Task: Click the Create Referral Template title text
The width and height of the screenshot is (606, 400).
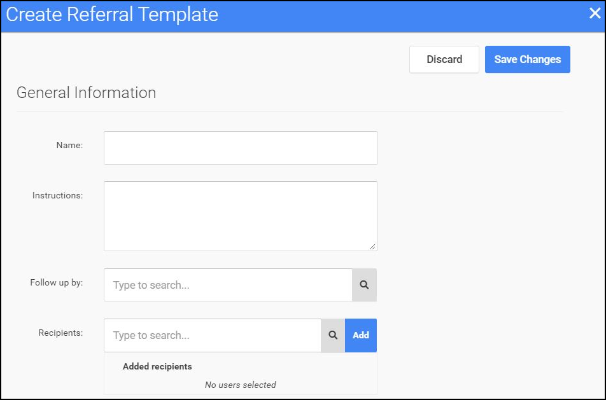Action: click(112, 15)
